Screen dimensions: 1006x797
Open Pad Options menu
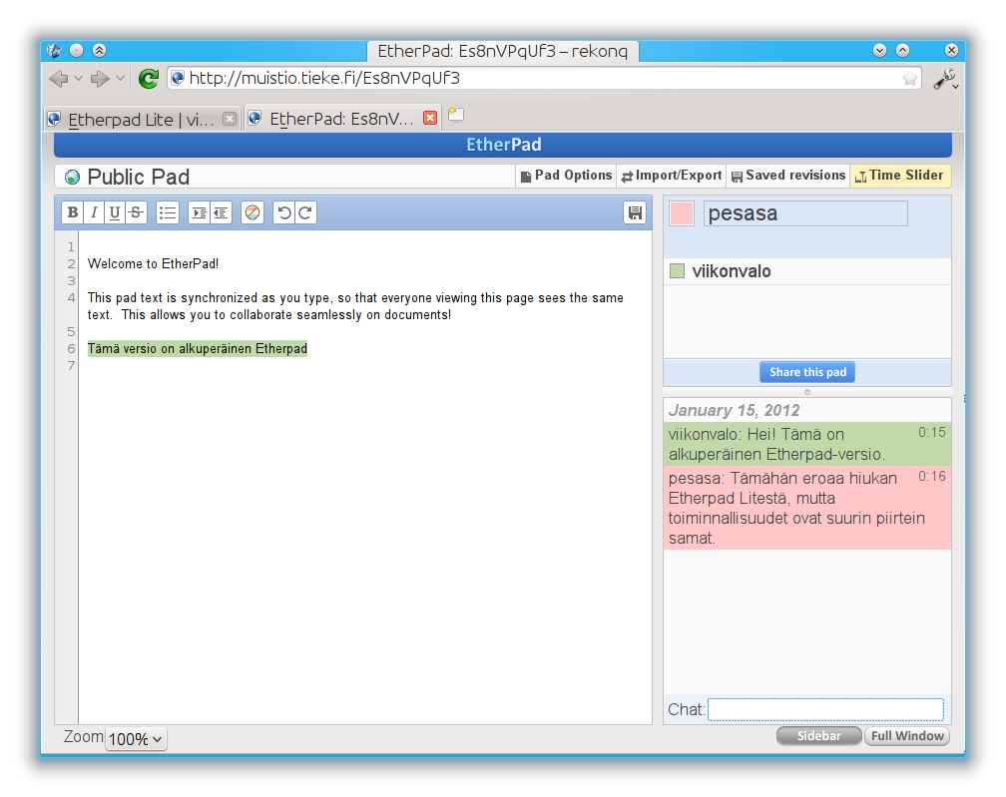[x=566, y=176]
